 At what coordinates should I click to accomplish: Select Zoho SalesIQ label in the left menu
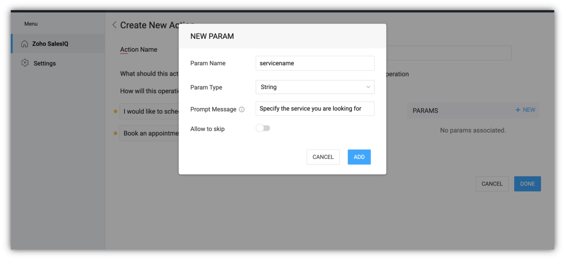50,44
